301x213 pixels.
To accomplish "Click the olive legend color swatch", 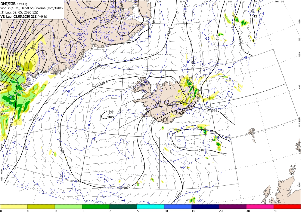I will [x=41, y=206].
